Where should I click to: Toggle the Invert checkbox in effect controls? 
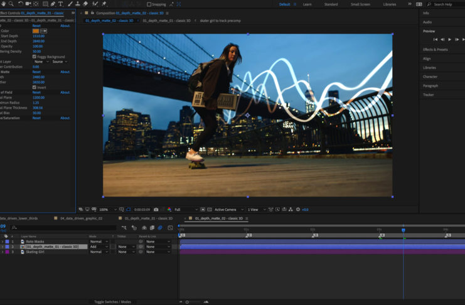point(35,87)
